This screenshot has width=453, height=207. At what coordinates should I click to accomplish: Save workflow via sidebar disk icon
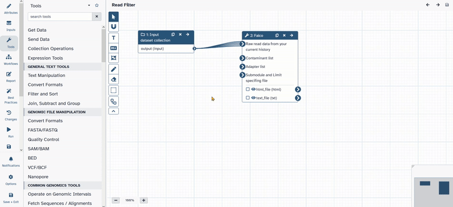click(9, 146)
